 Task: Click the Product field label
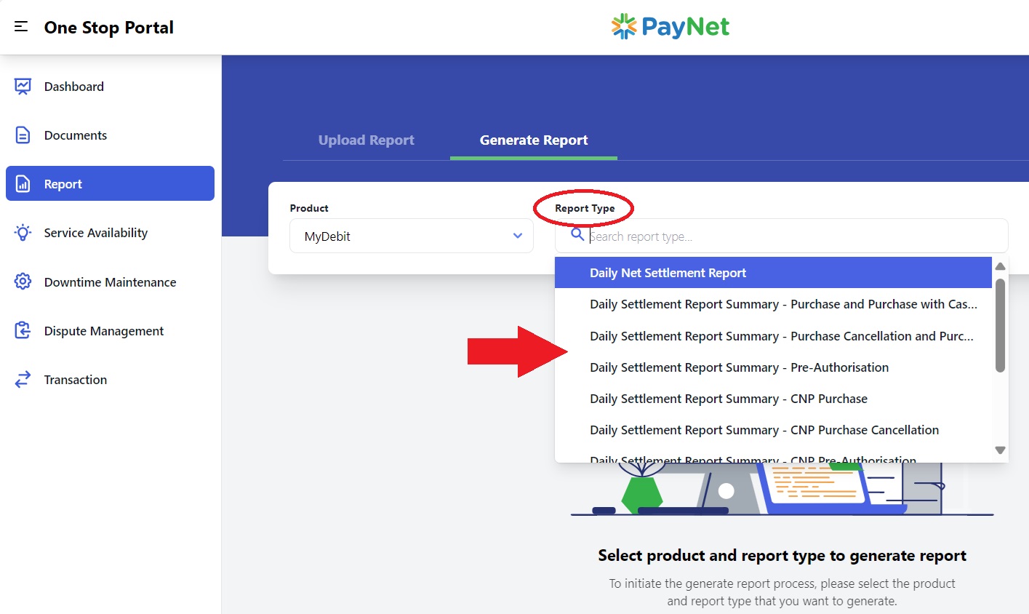tap(309, 208)
